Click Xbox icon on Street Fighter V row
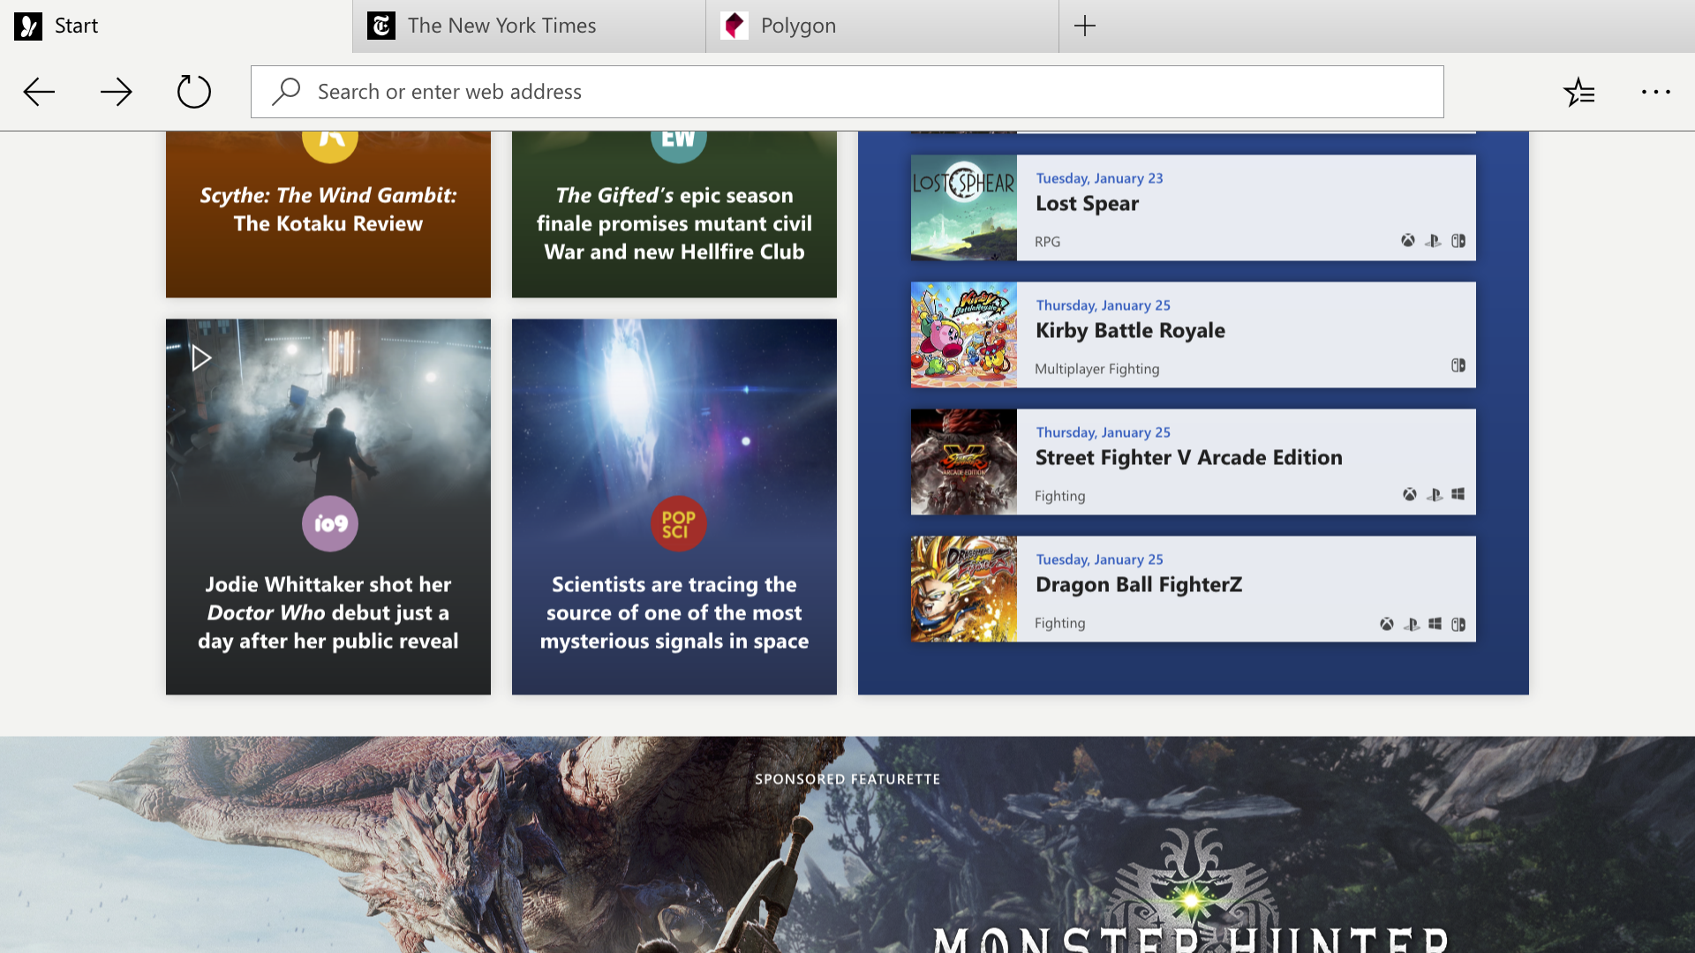1695x953 pixels. coord(1410,494)
